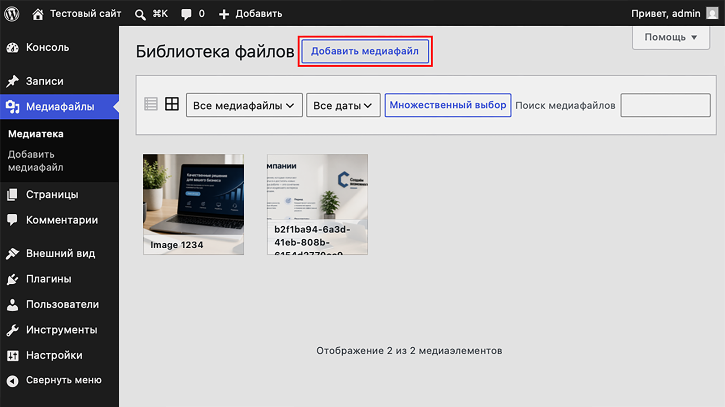Click the Настройки sliders icon
The height and width of the screenshot is (407, 725).
click(x=13, y=355)
